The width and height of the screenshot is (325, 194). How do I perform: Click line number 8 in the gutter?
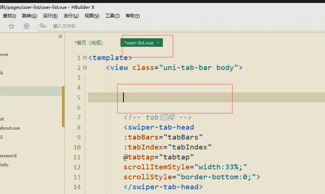click(79, 127)
